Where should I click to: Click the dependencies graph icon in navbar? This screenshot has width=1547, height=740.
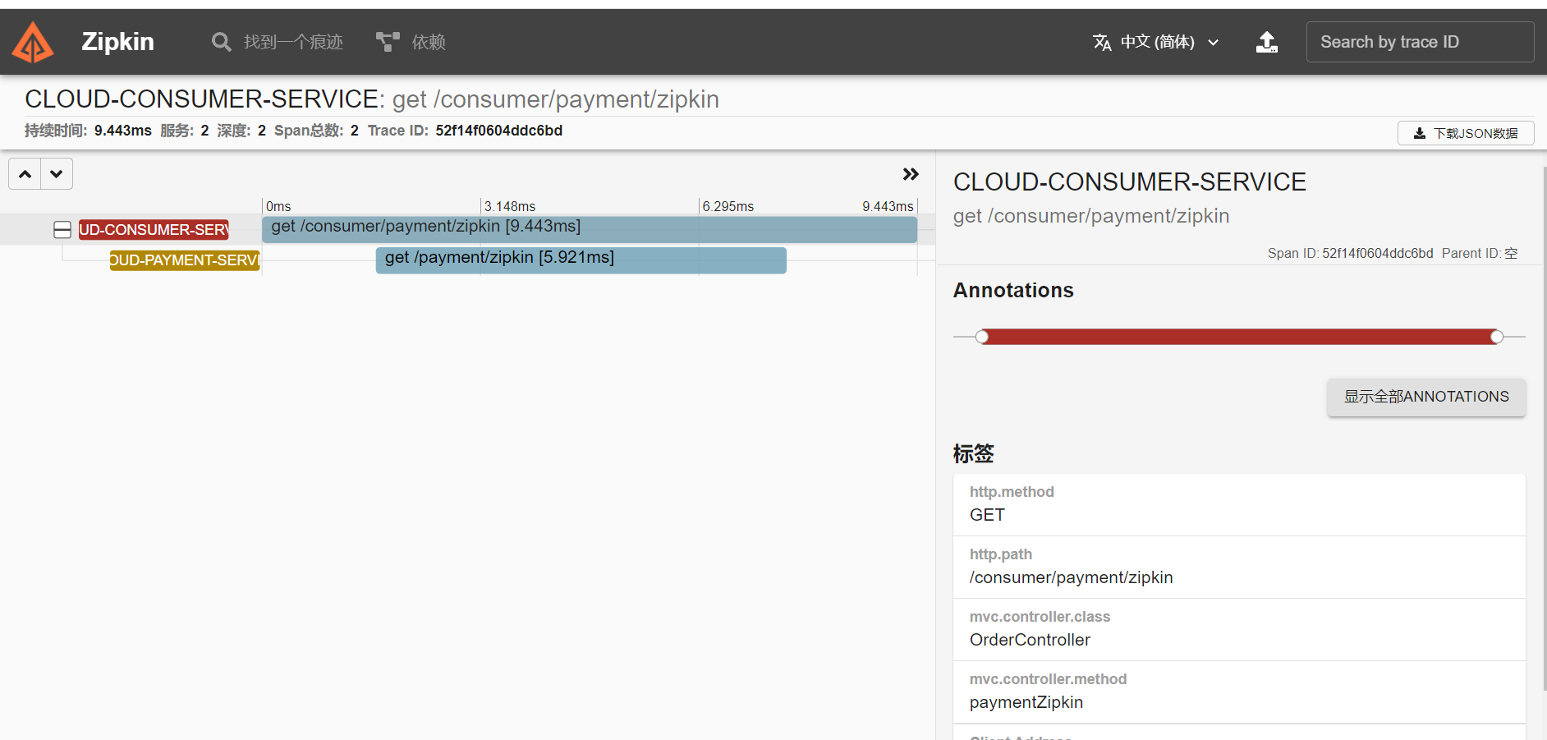point(388,42)
